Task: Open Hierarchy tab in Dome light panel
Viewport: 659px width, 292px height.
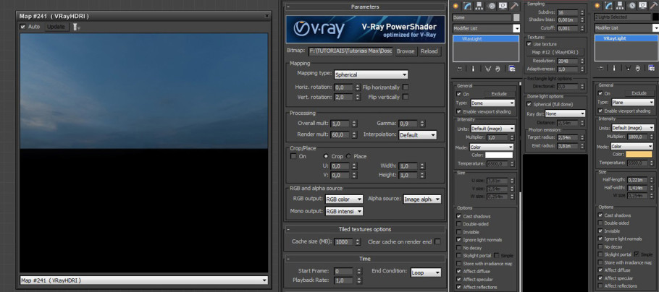Action: (x=479, y=6)
